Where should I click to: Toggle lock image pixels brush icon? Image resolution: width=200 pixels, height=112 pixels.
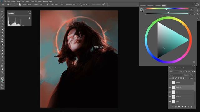[176, 78]
